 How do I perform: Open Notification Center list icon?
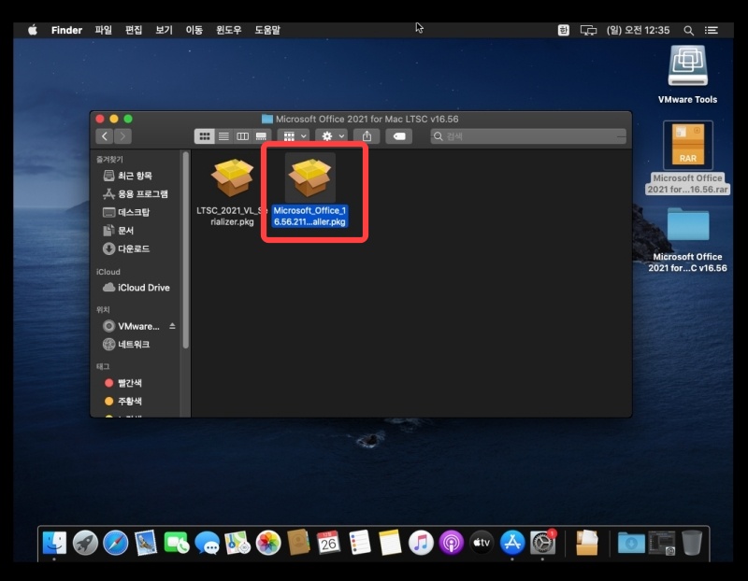click(712, 30)
